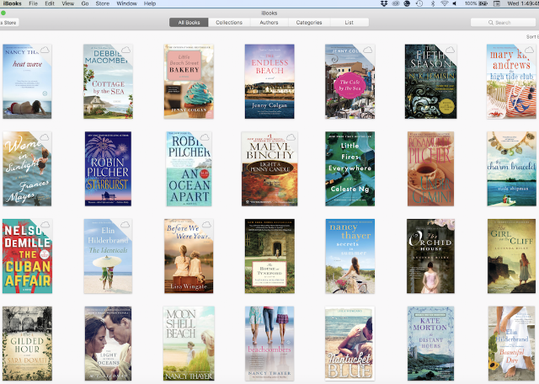Switch to the Categories tab

pos(309,23)
